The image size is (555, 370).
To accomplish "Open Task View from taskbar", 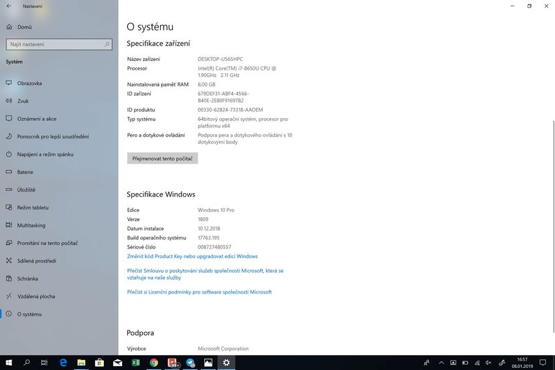I will pyautogui.click(x=44, y=363).
